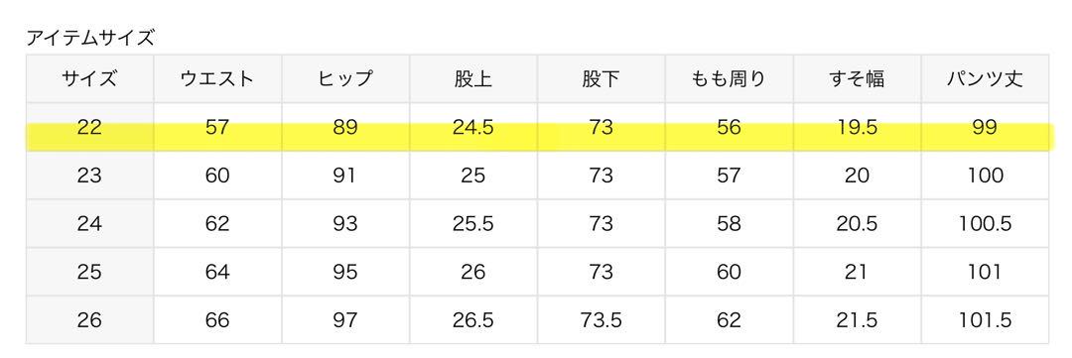
Task: Select hip value 97 for size 26
Action: [345, 319]
